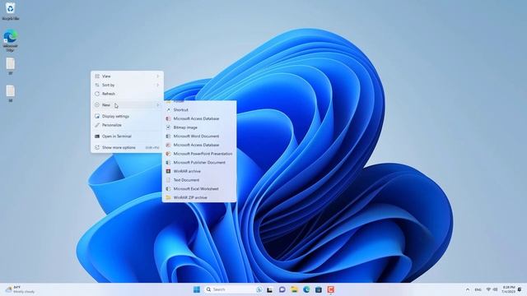Image resolution: width=527 pixels, height=296 pixels.
Task: Create a new Text Document
Action: 199,180
